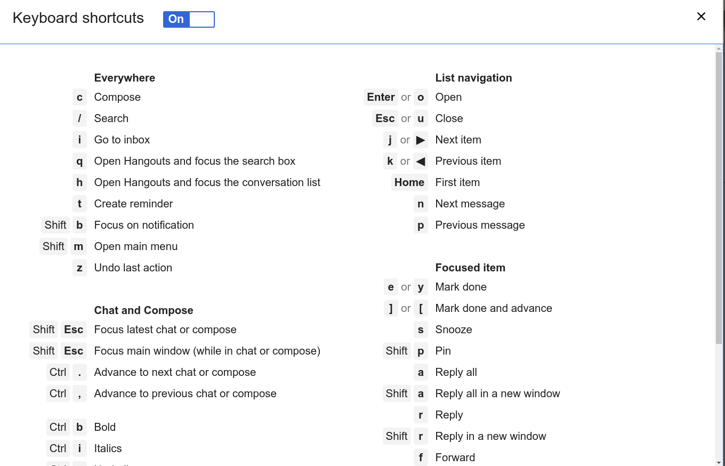Click the 'e' Mark done key badge

tap(391, 287)
